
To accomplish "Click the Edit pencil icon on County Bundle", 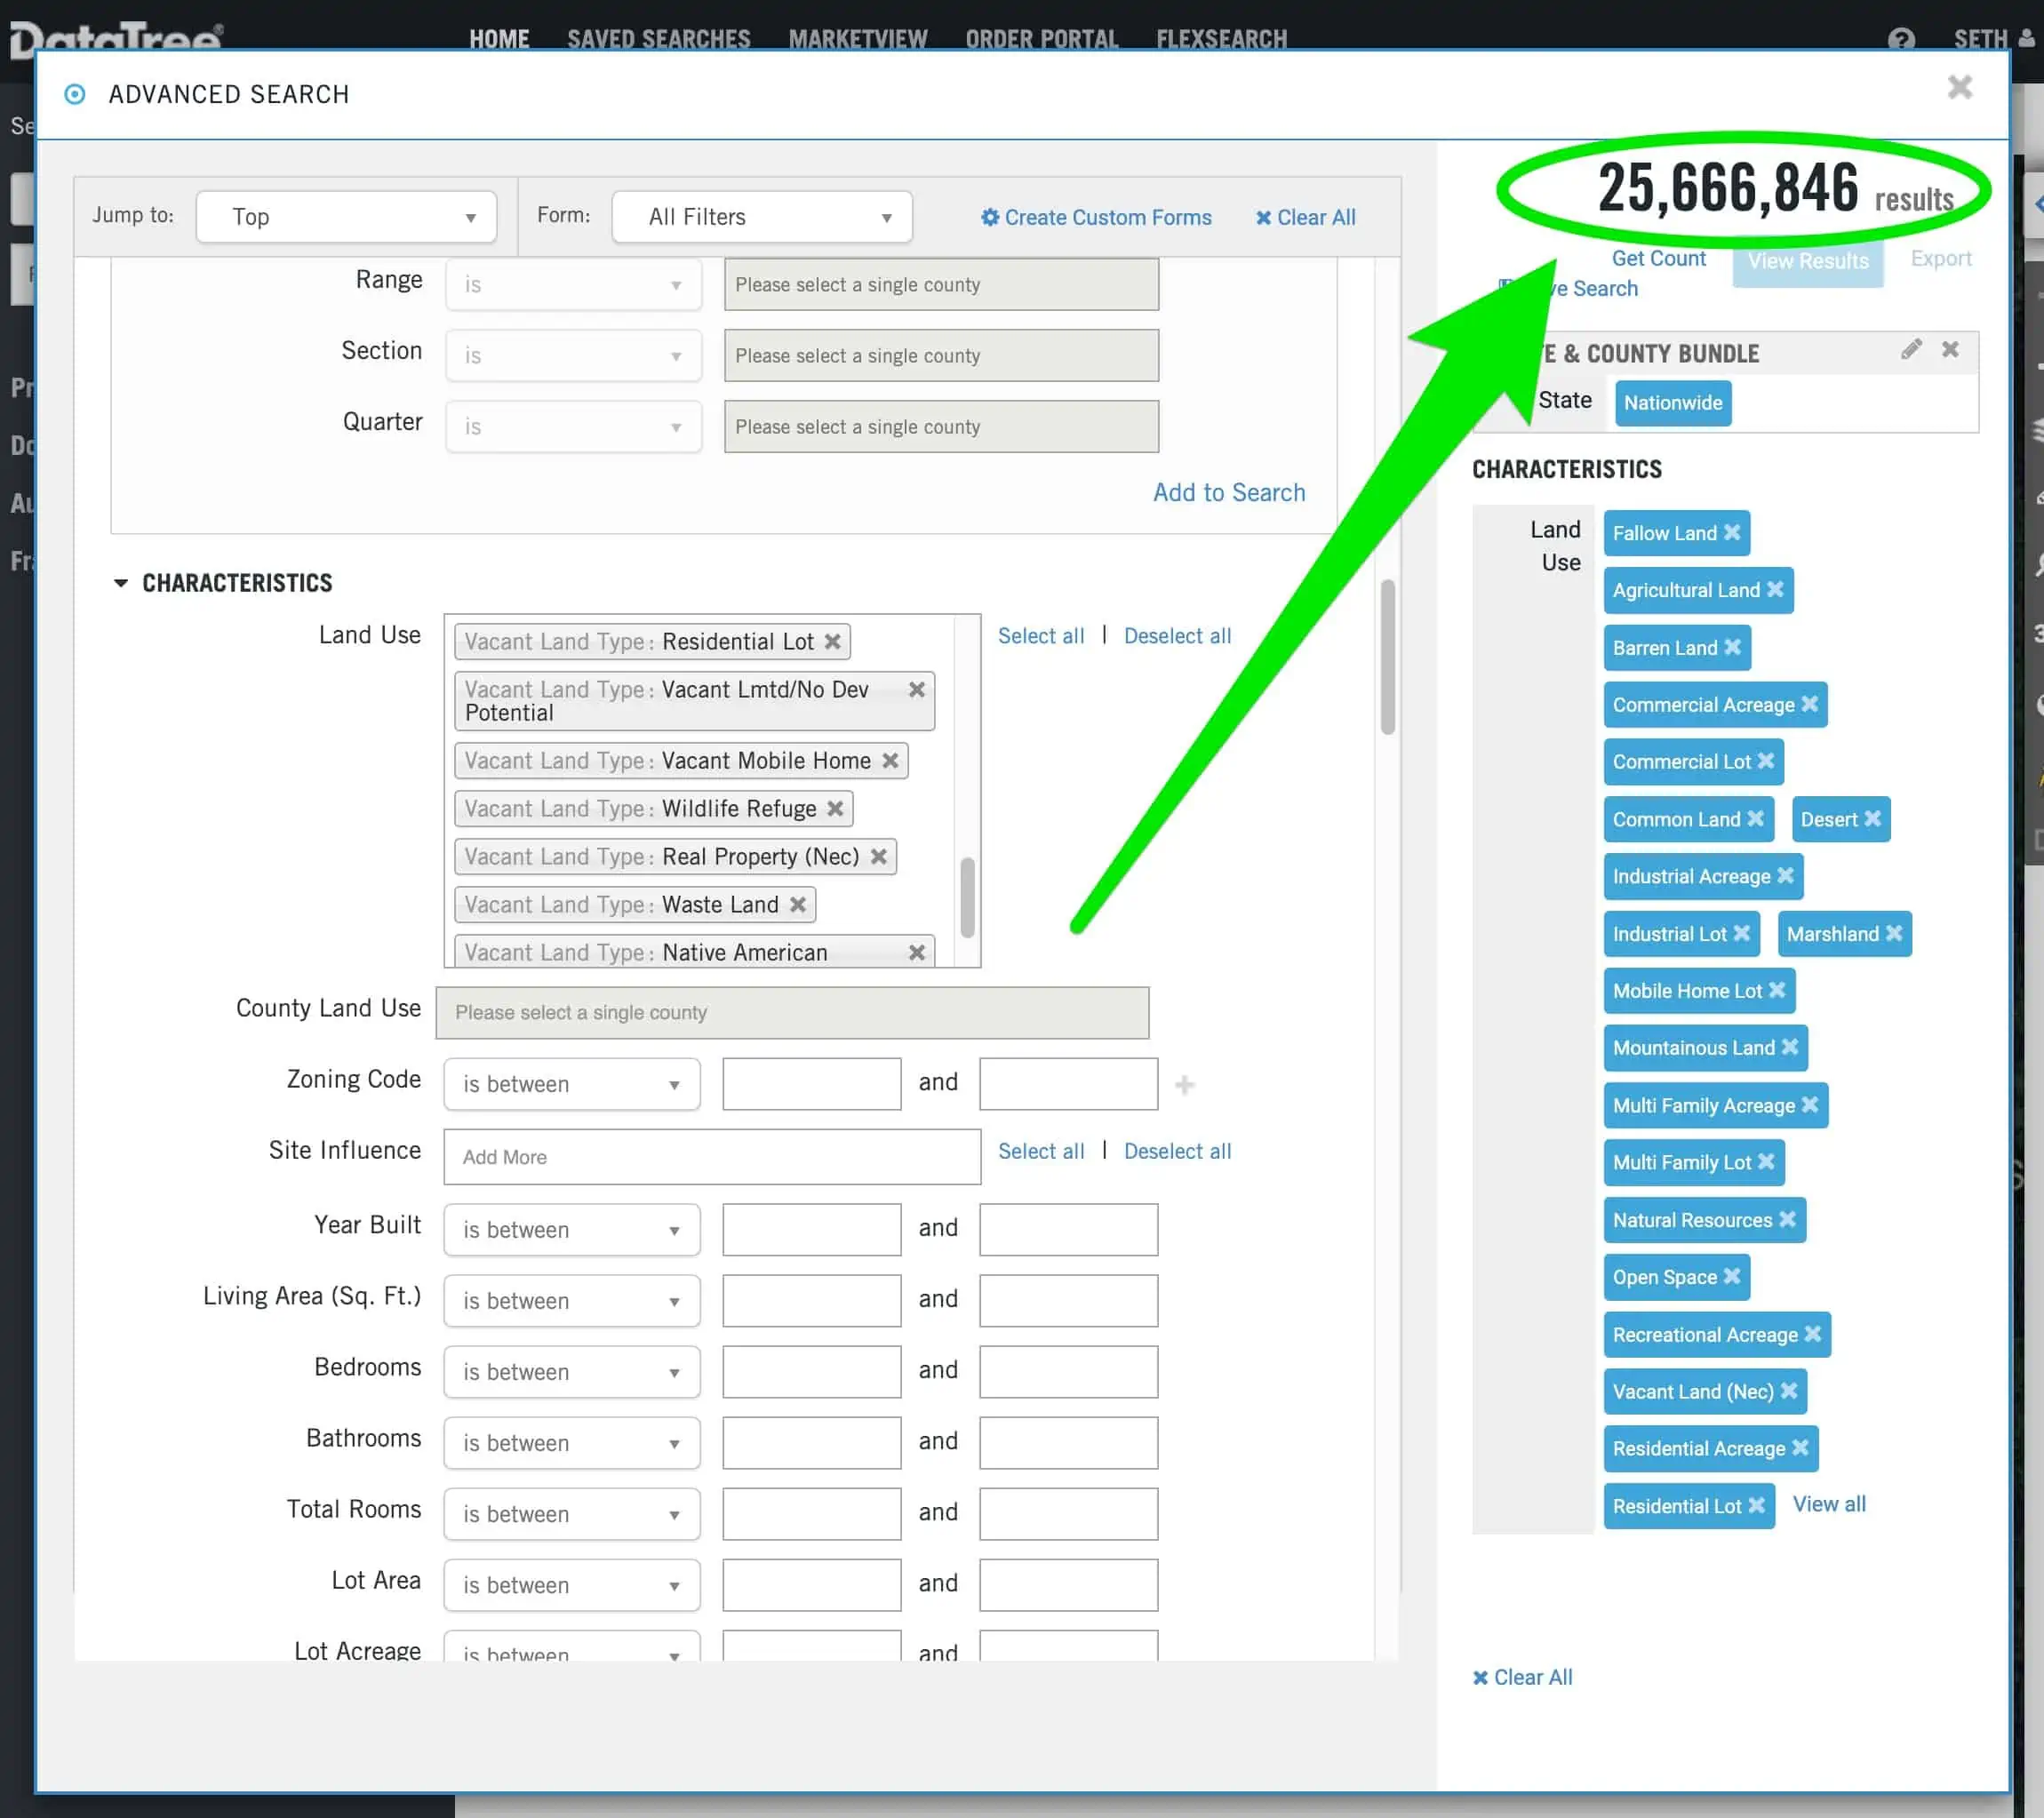I will click(1912, 349).
